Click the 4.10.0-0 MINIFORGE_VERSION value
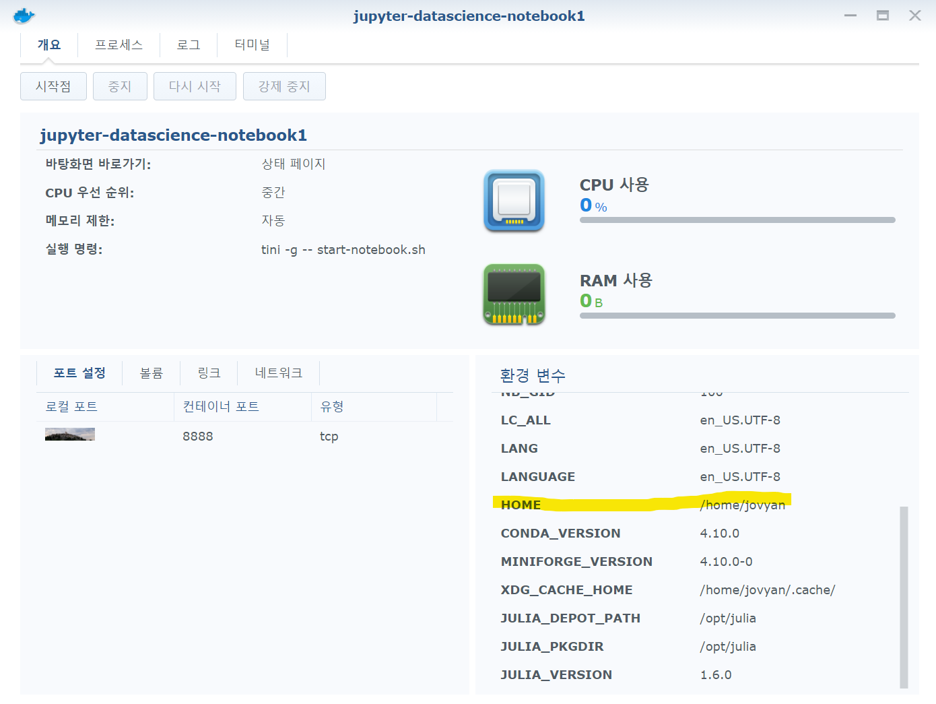This screenshot has width=936, height=704. 727,561
